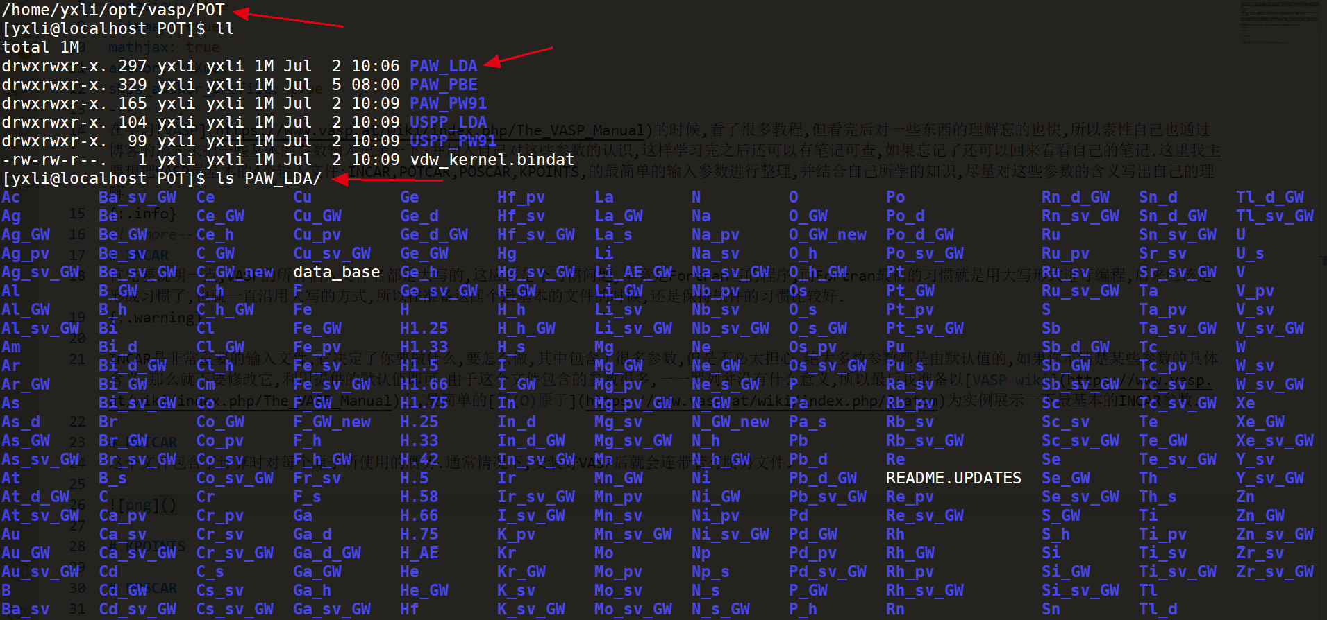Click the Ce_h folder name
Screen dimensions: 1327x620
click(215, 234)
